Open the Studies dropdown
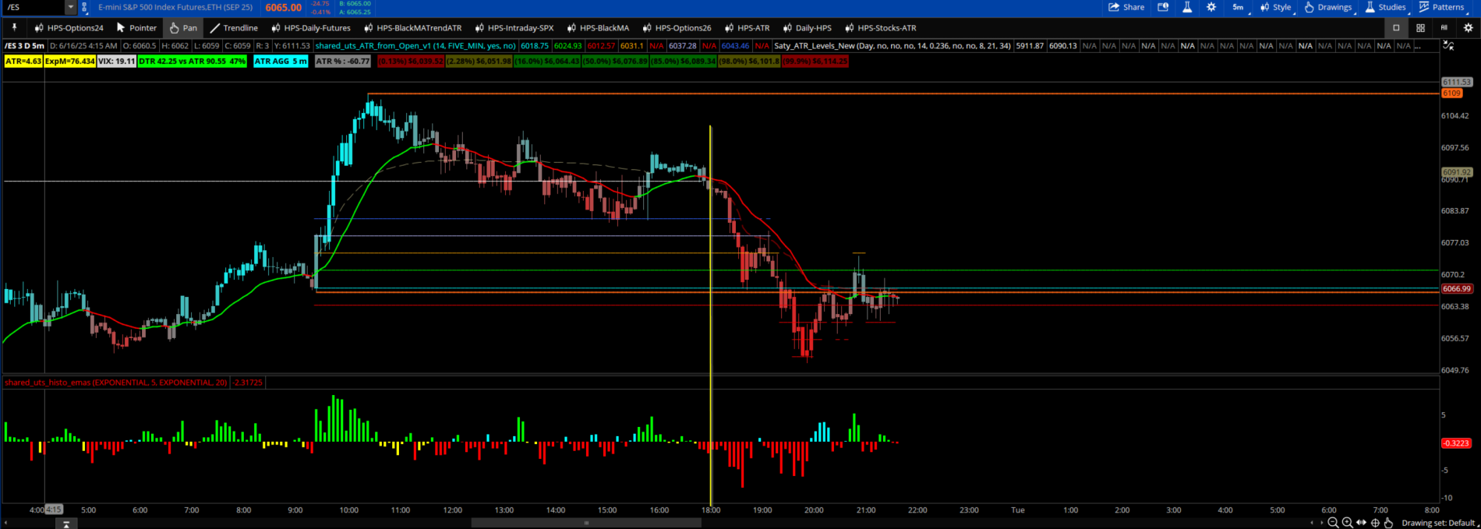Screen dimensions: 1481x529 point(1387,7)
